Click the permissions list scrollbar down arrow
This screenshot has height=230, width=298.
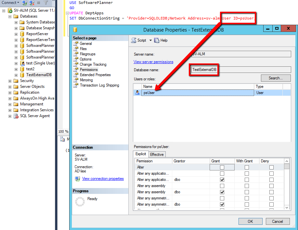(x=286, y=207)
